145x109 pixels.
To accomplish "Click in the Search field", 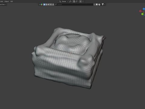I will (74, 5).
